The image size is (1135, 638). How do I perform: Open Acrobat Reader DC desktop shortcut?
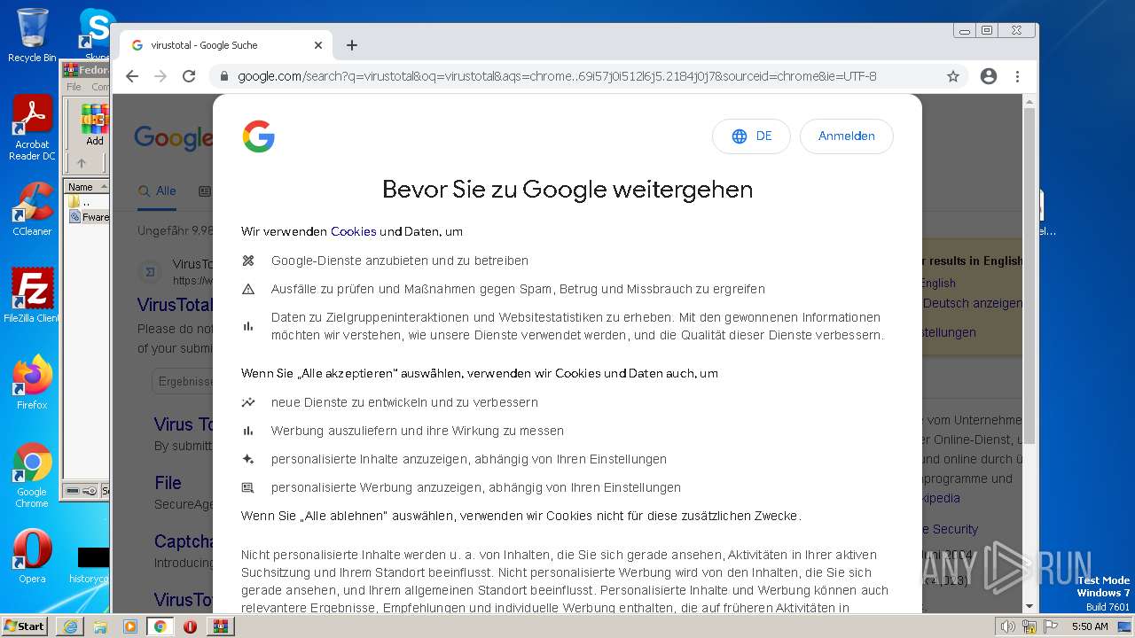[32, 128]
